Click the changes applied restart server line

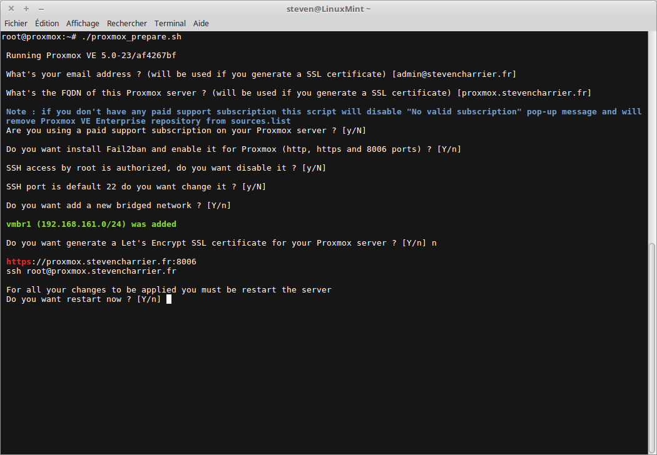click(169, 290)
